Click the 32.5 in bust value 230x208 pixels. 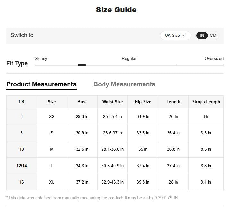pyautogui.click(x=82, y=149)
